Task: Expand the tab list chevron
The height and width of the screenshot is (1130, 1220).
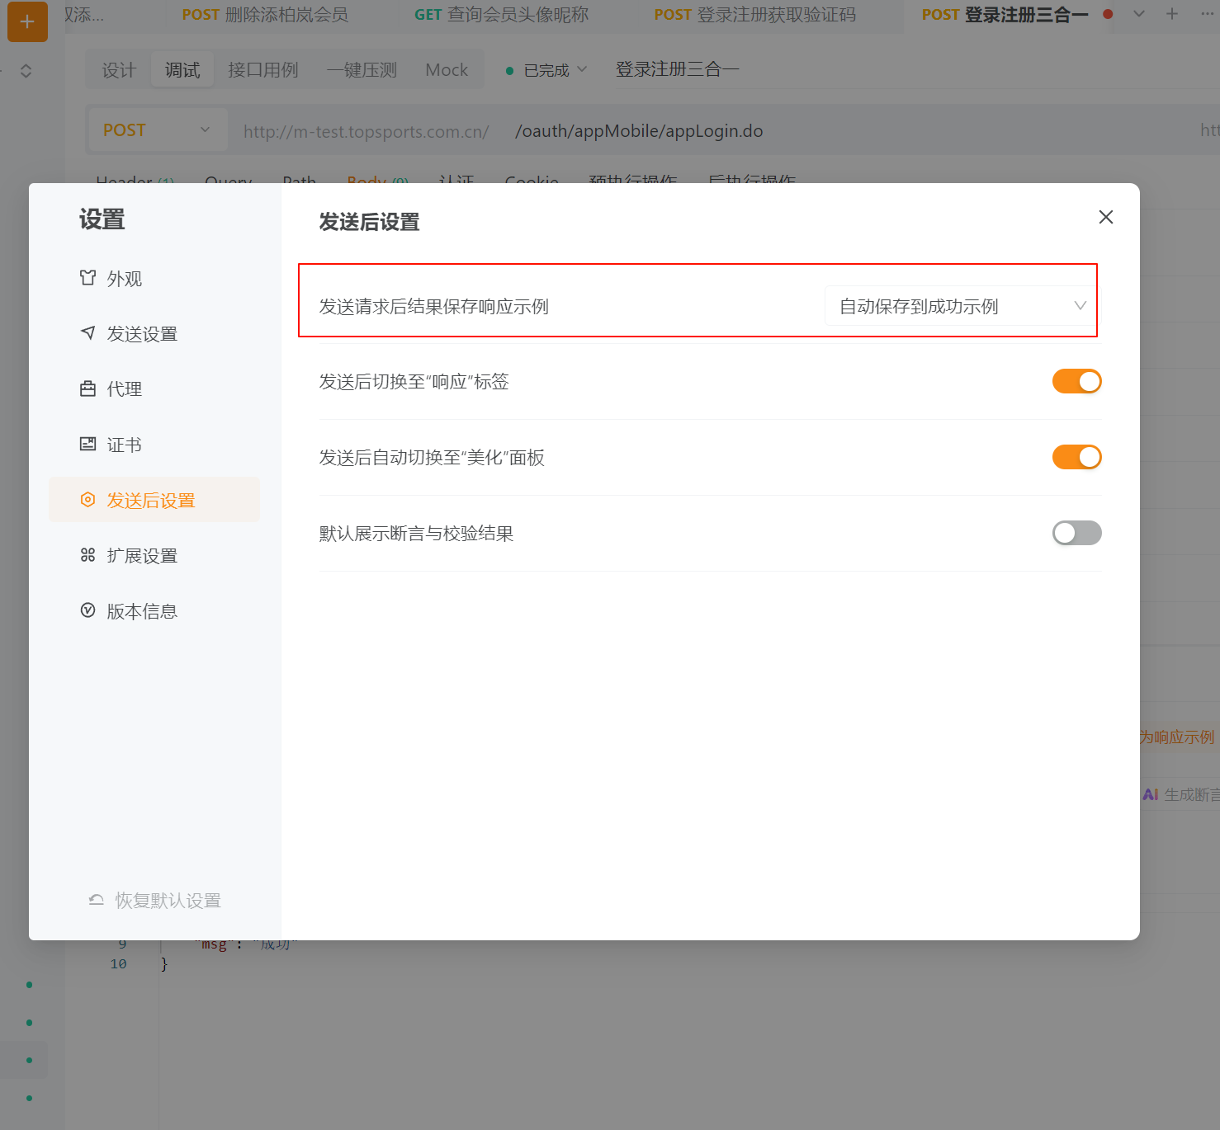Action: point(1139,14)
